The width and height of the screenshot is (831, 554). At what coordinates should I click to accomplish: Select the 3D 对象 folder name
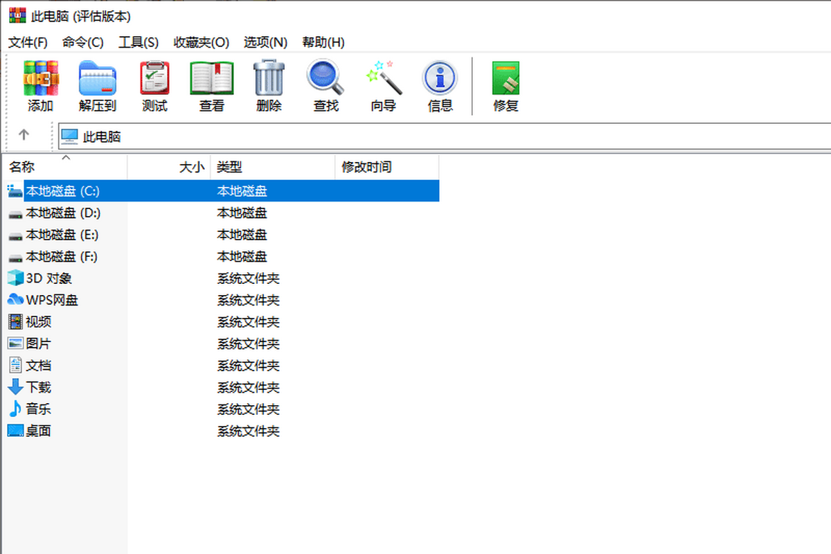[x=49, y=278]
